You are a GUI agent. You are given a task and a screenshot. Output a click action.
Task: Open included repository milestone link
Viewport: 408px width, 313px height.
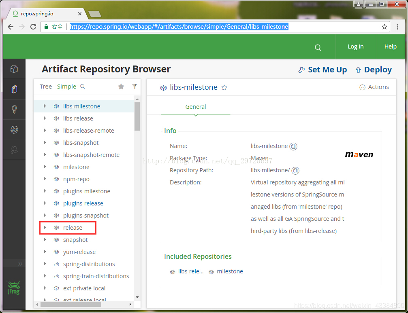click(230, 271)
